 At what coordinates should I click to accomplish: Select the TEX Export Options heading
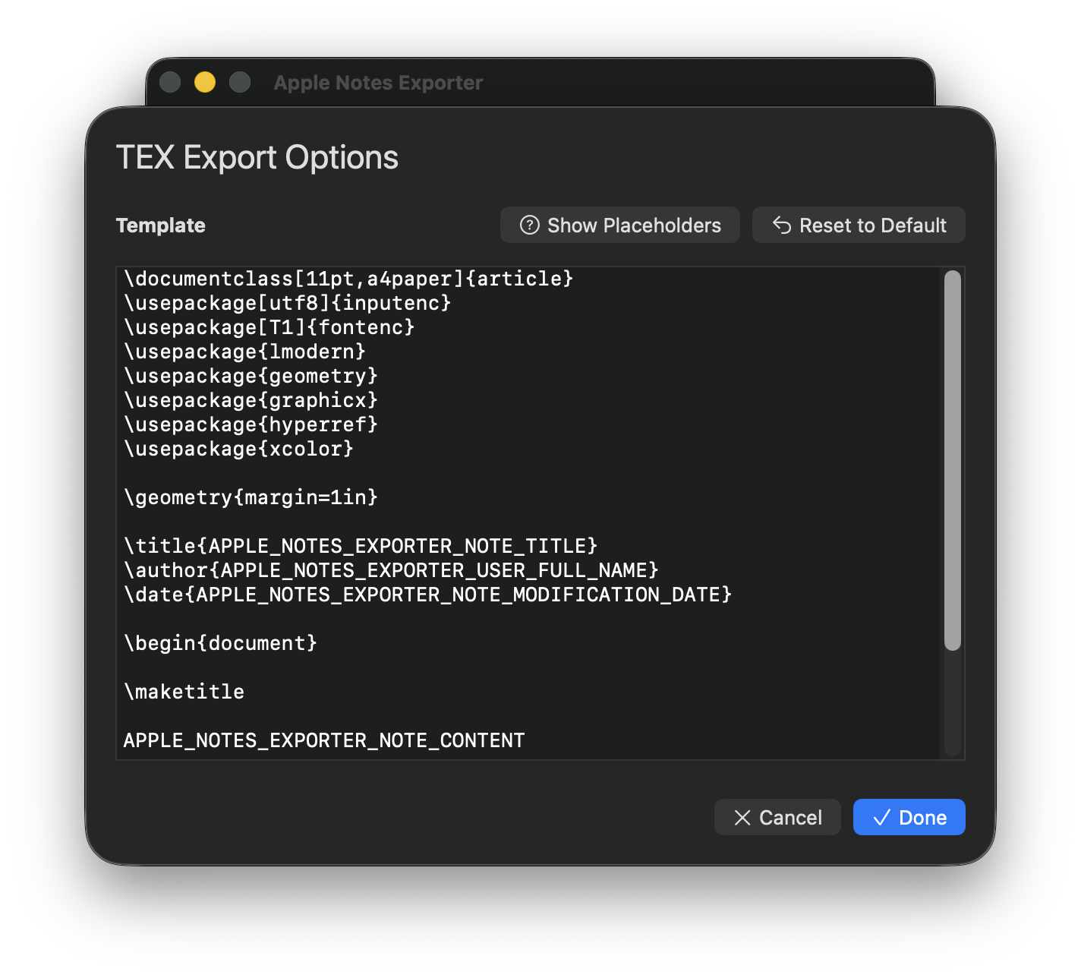(x=257, y=157)
